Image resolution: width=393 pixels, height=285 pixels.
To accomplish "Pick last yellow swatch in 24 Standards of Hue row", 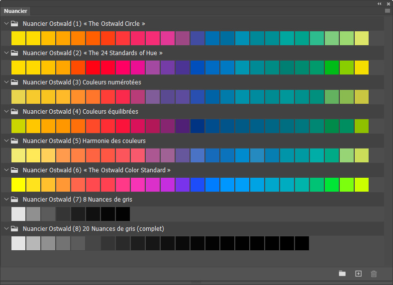I will [x=362, y=68].
